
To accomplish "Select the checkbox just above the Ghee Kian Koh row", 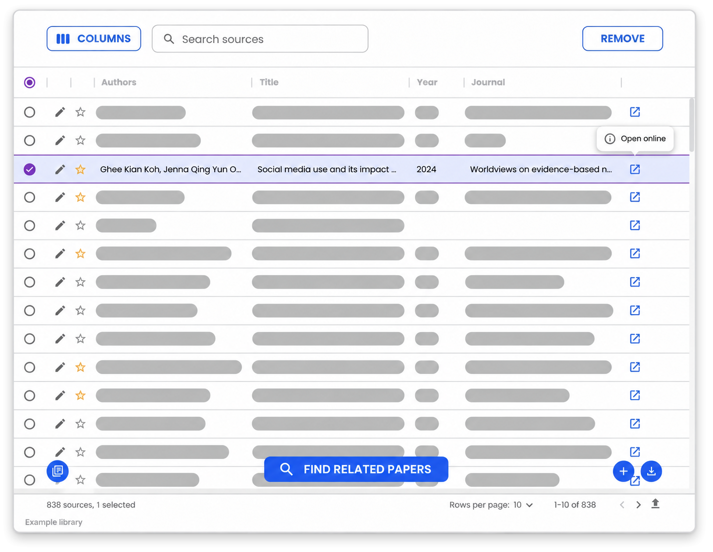I will coord(30,140).
